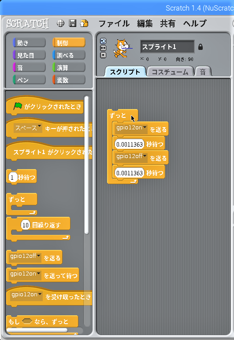Click the スプライト1 がクリックされたとき block
This screenshot has height=340, width=234.
click(49, 152)
